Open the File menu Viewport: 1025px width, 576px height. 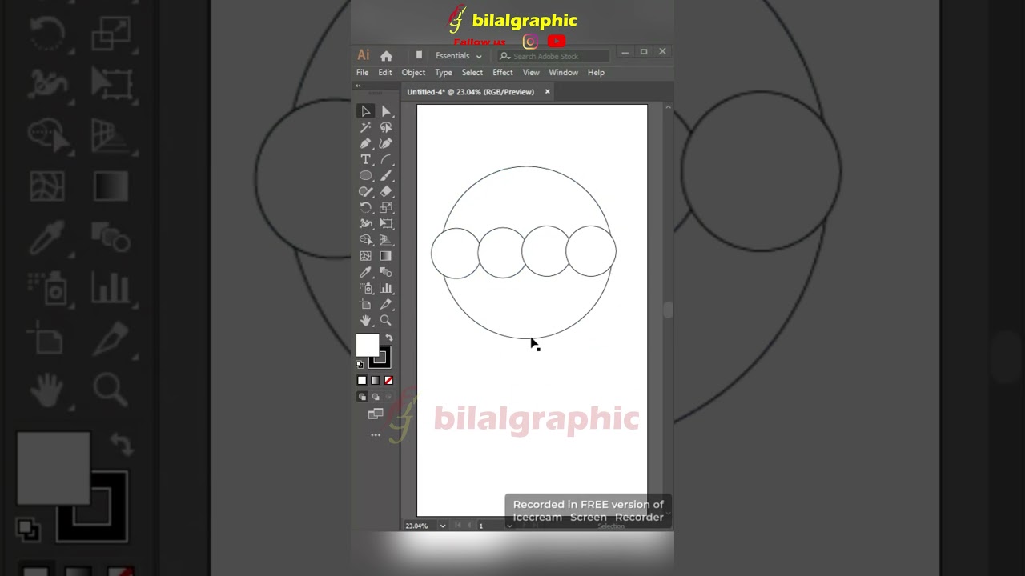pos(362,72)
